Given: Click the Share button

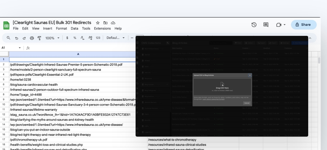Looking at the screenshot, I should pyautogui.click(x=304, y=24).
